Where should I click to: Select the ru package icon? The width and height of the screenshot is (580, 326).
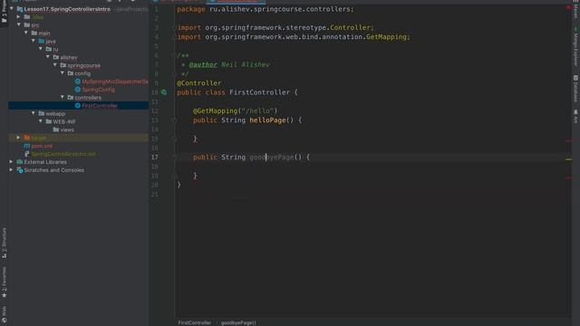point(48,49)
